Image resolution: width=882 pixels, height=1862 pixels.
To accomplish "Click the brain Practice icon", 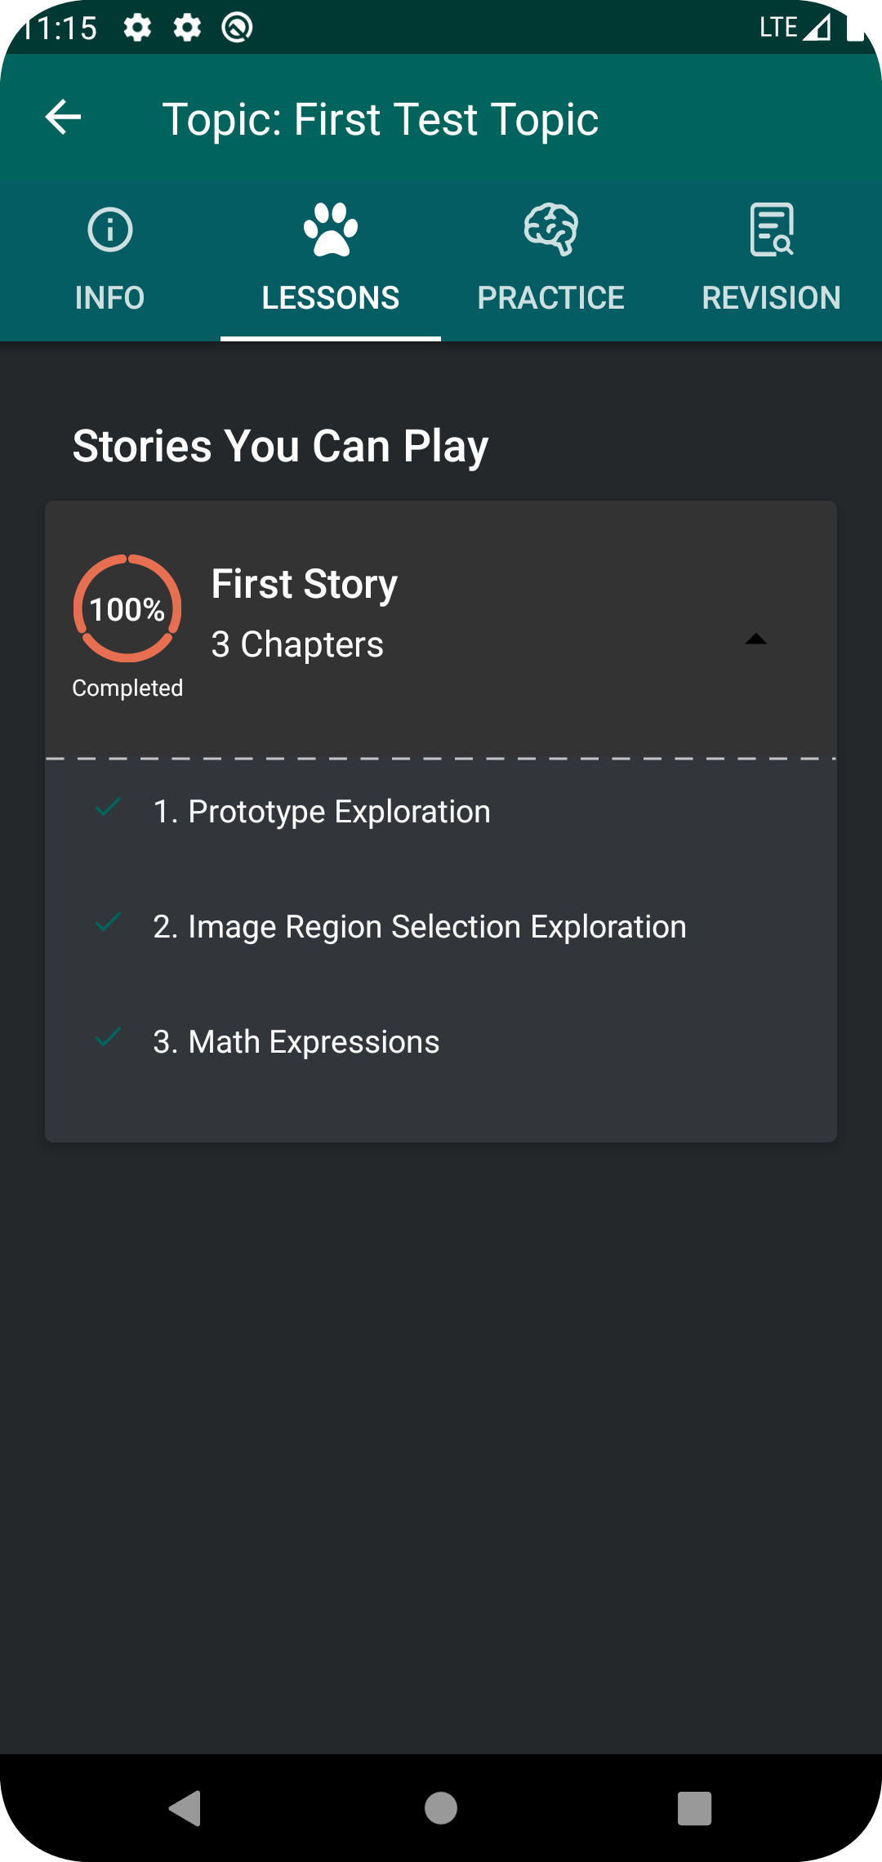I will [551, 229].
